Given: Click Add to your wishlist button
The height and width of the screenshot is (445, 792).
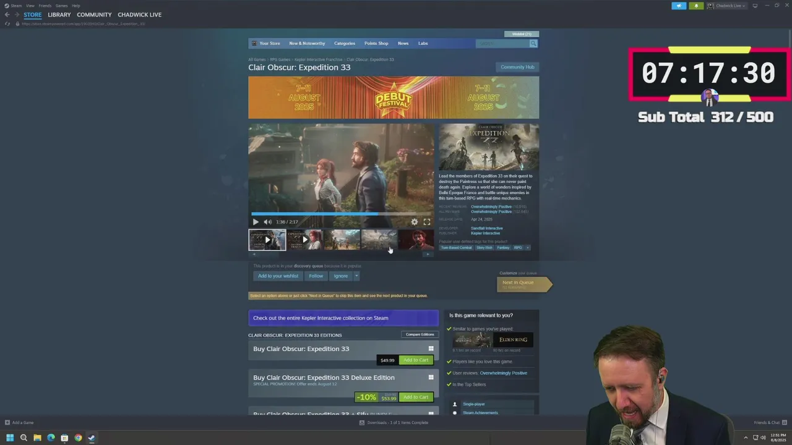Looking at the screenshot, I should click(278, 276).
